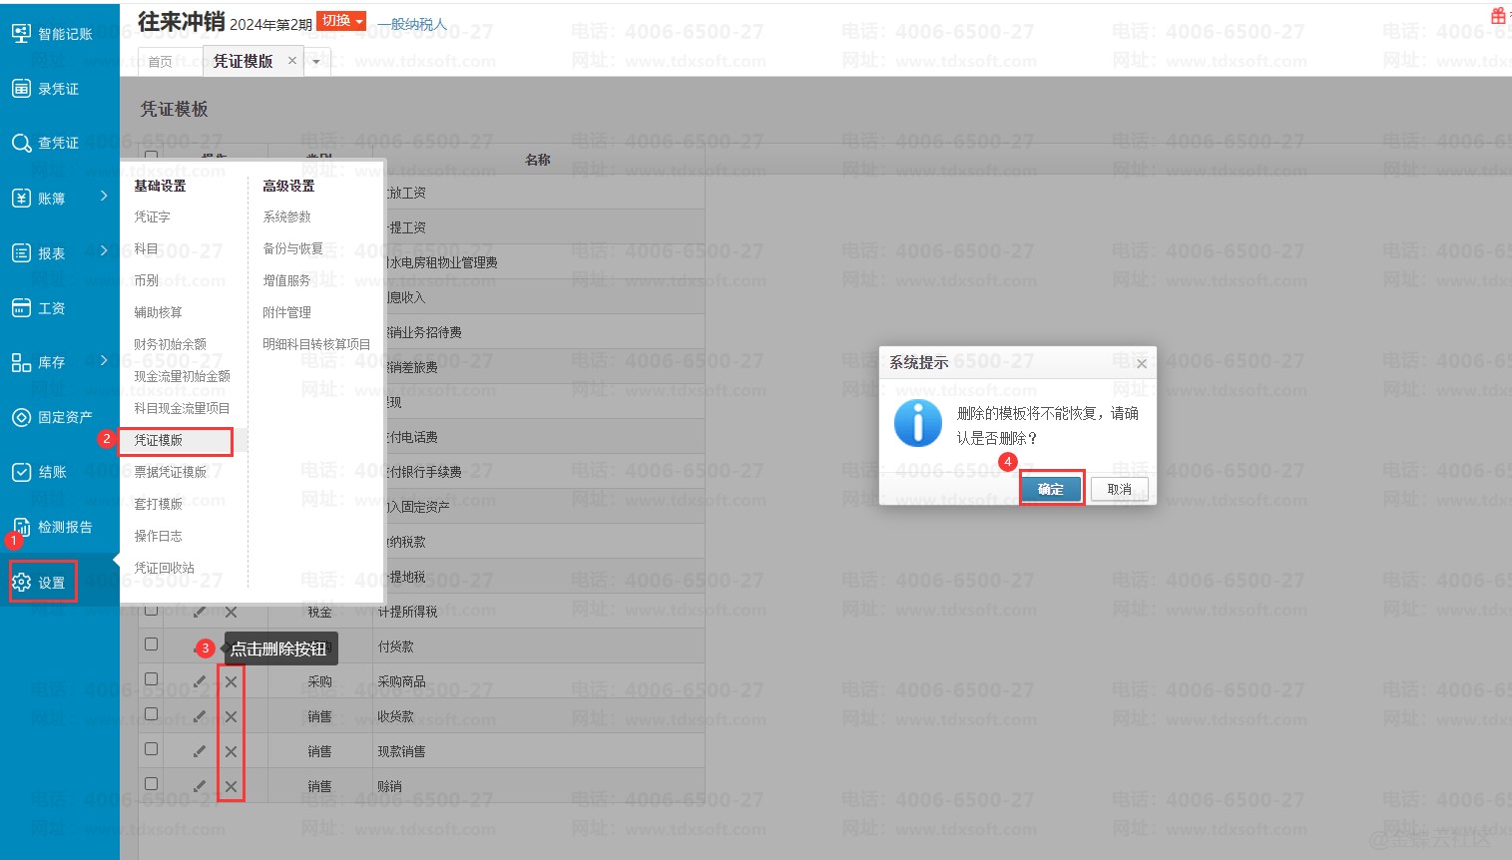The height and width of the screenshot is (860, 1512).
Task: Select 币别 in the settings menu
Action: tap(146, 280)
